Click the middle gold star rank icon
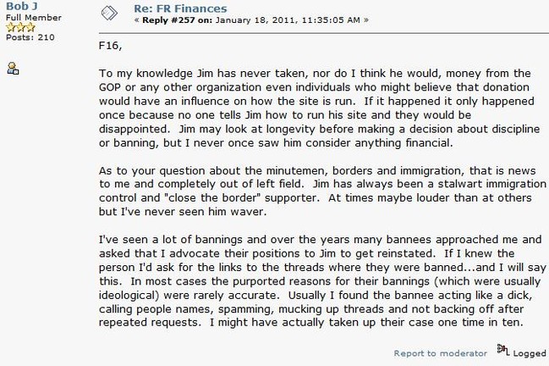The image size is (549, 366). (20, 27)
